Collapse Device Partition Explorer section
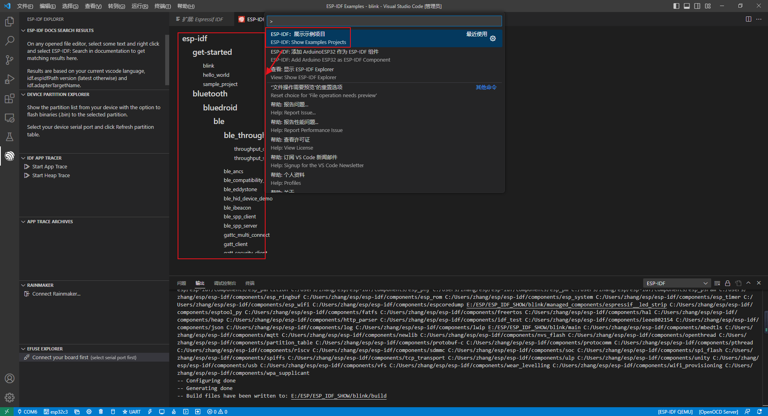Image resolution: width=768 pixels, height=416 pixels. 94,94
